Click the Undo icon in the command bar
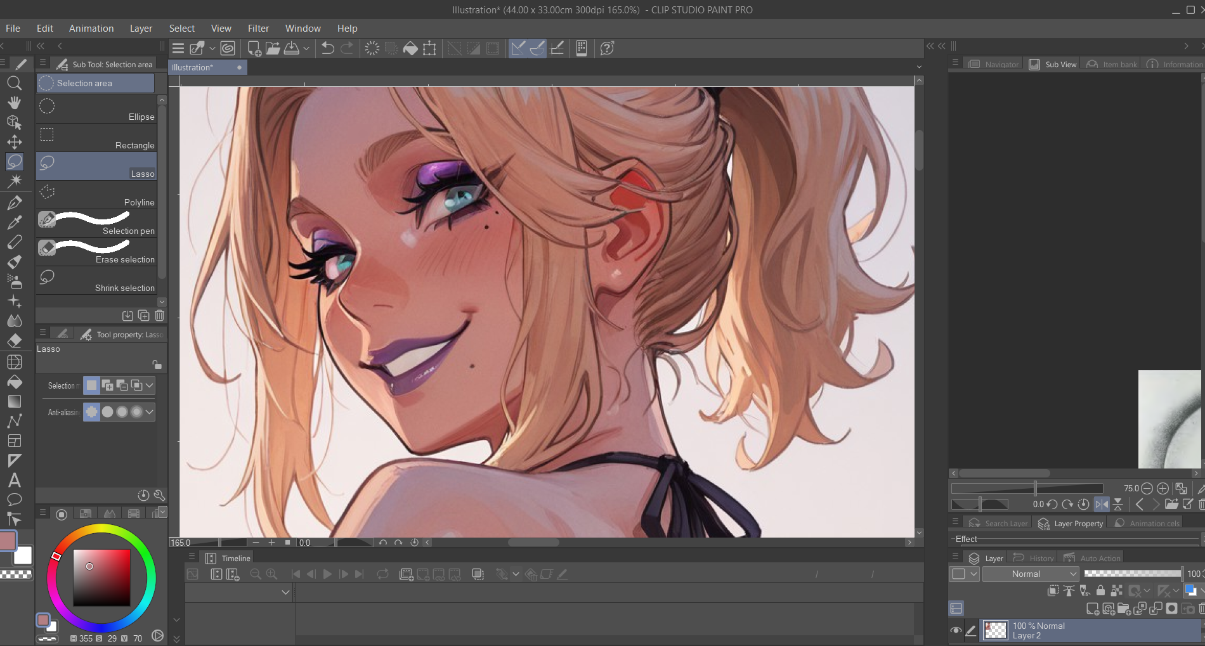This screenshot has width=1205, height=646. [x=327, y=48]
